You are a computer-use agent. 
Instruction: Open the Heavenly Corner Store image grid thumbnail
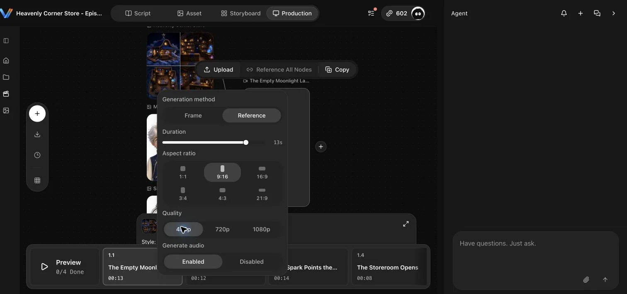(180, 66)
